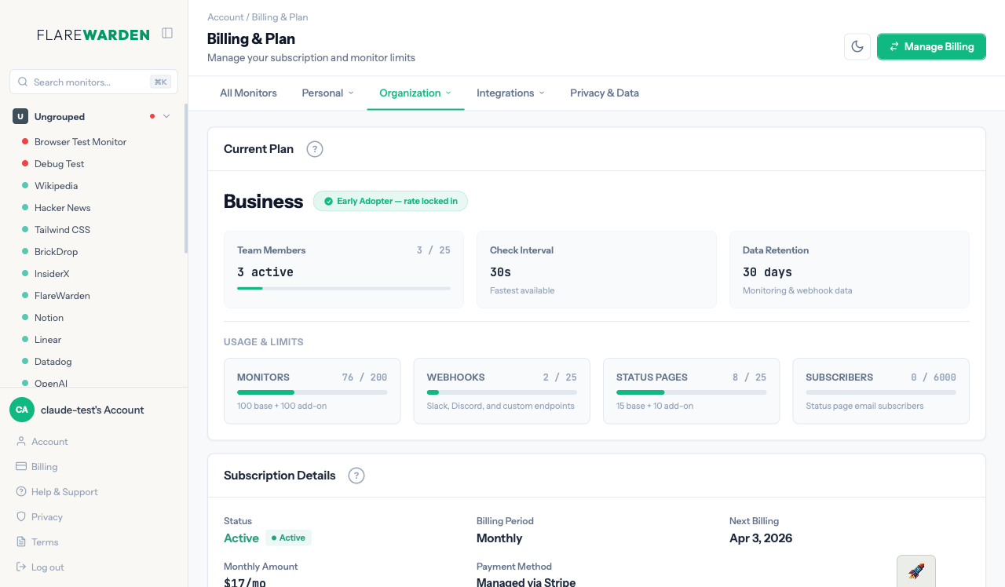Click the Current Plan help question mark
The image size is (1005, 587).
point(315,149)
